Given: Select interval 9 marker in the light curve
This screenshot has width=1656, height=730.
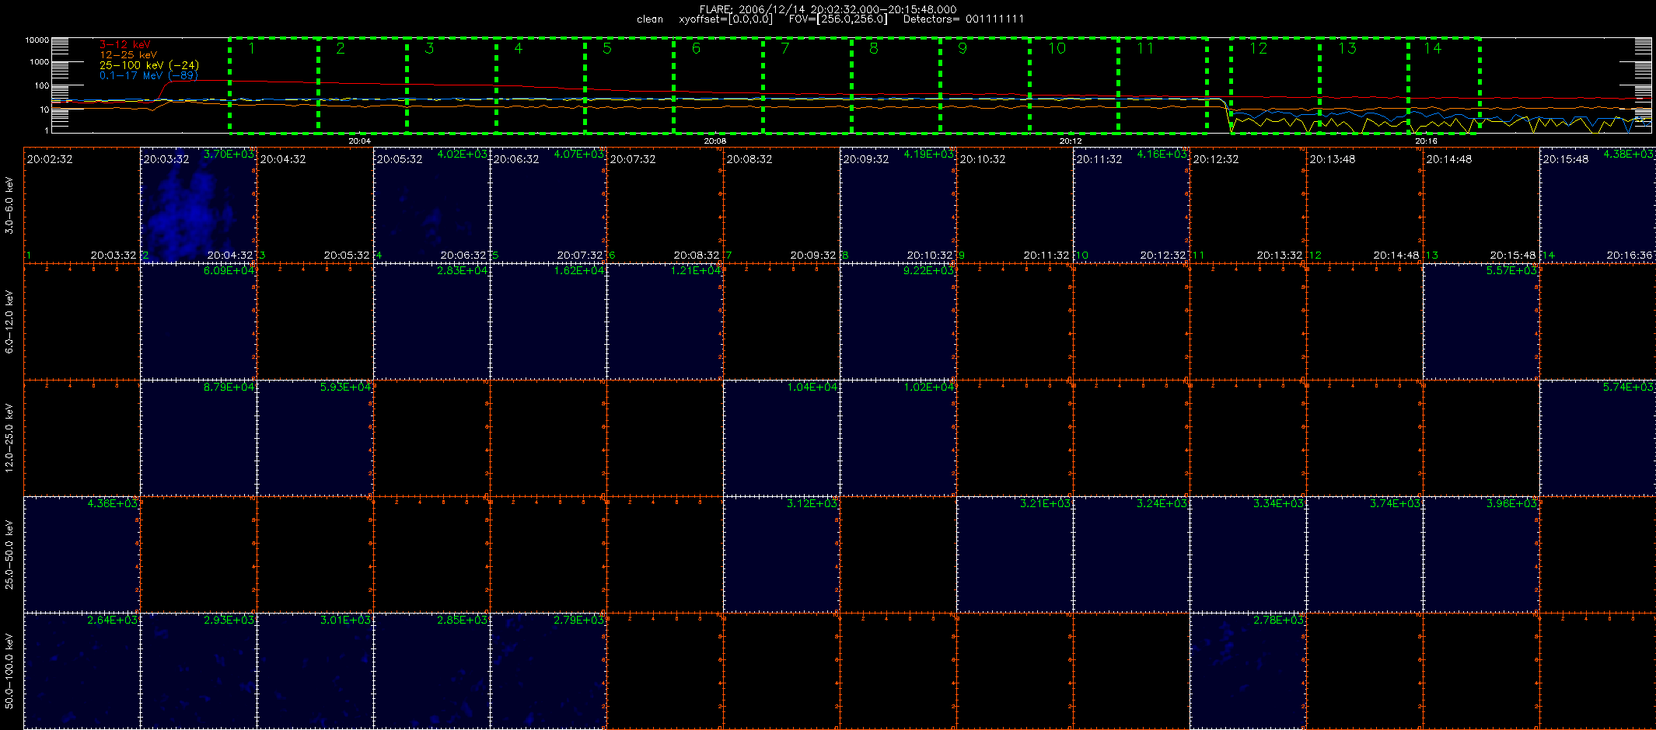Looking at the screenshot, I should click(x=963, y=48).
